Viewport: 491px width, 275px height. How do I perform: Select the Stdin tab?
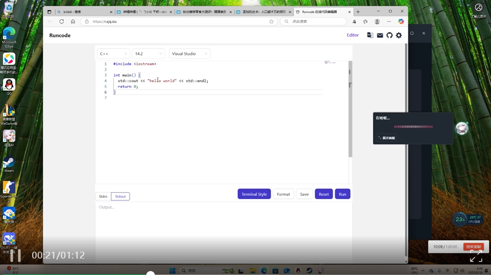[x=103, y=196]
